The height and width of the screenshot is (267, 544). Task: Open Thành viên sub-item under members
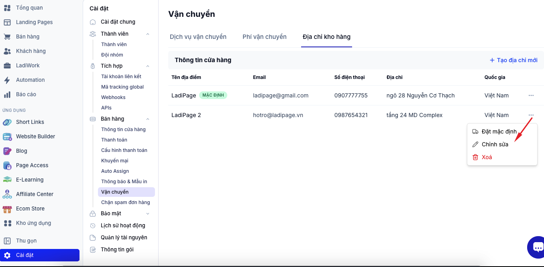(114, 44)
